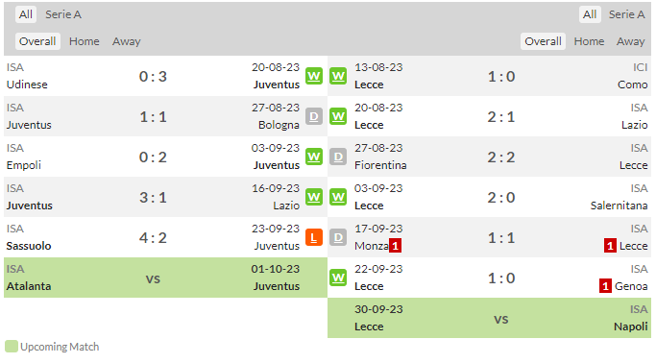Click the W badge for Lecce vs Como
The height and width of the screenshot is (363, 656).
338,76
